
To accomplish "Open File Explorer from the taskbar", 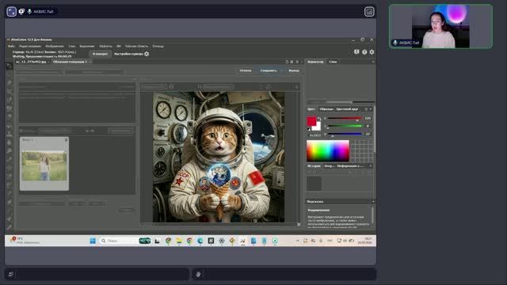I will [x=179, y=241].
